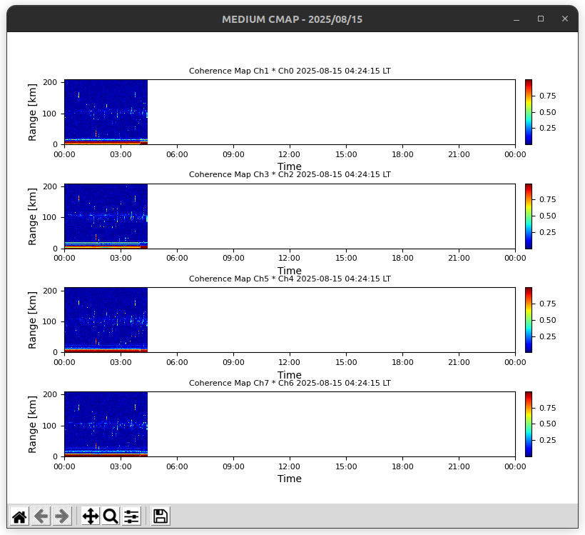
Task: Activate the Pan axes tool
Action: tap(91, 516)
